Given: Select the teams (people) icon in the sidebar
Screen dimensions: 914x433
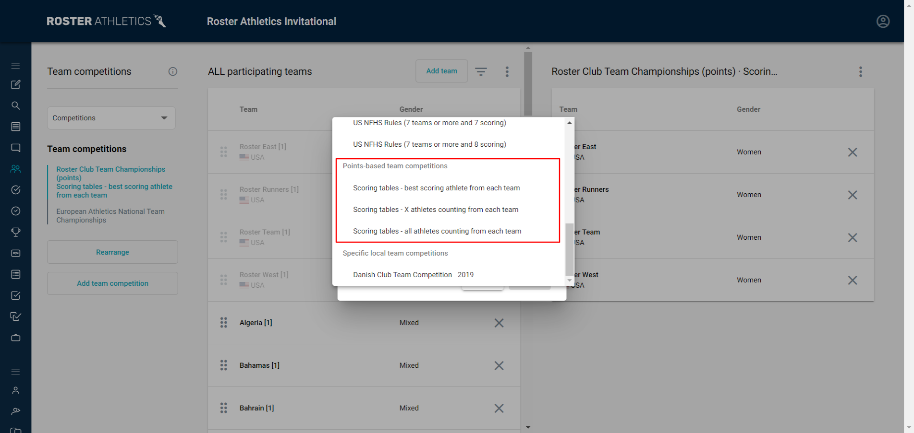Looking at the screenshot, I should [15, 168].
